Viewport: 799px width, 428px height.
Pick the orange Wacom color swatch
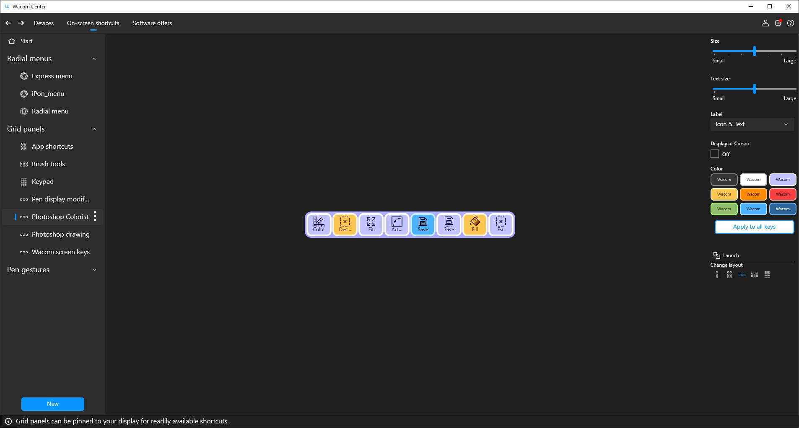pyautogui.click(x=753, y=194)
